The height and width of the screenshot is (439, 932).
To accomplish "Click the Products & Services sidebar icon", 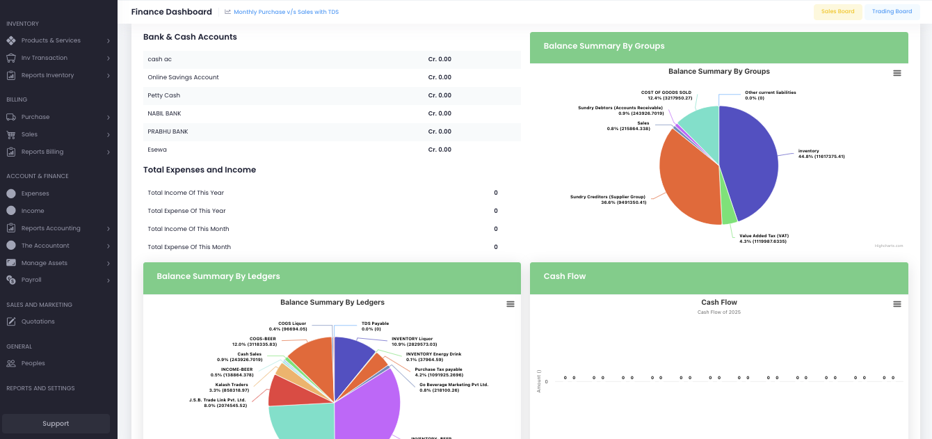I will (x=11, y=40).
